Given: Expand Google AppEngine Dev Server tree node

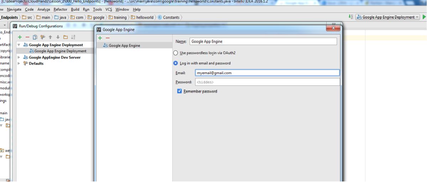Looking at the screenshot, I should [19, 57].
